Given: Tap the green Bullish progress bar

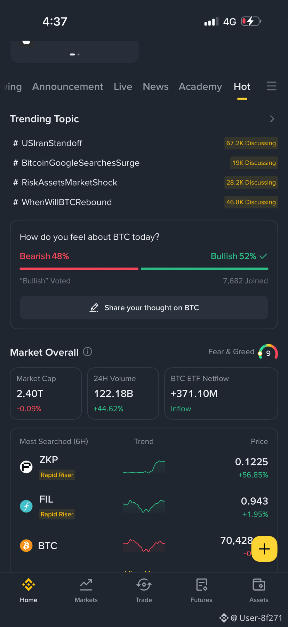Looking at the screenshot, I should coord(205,269).
